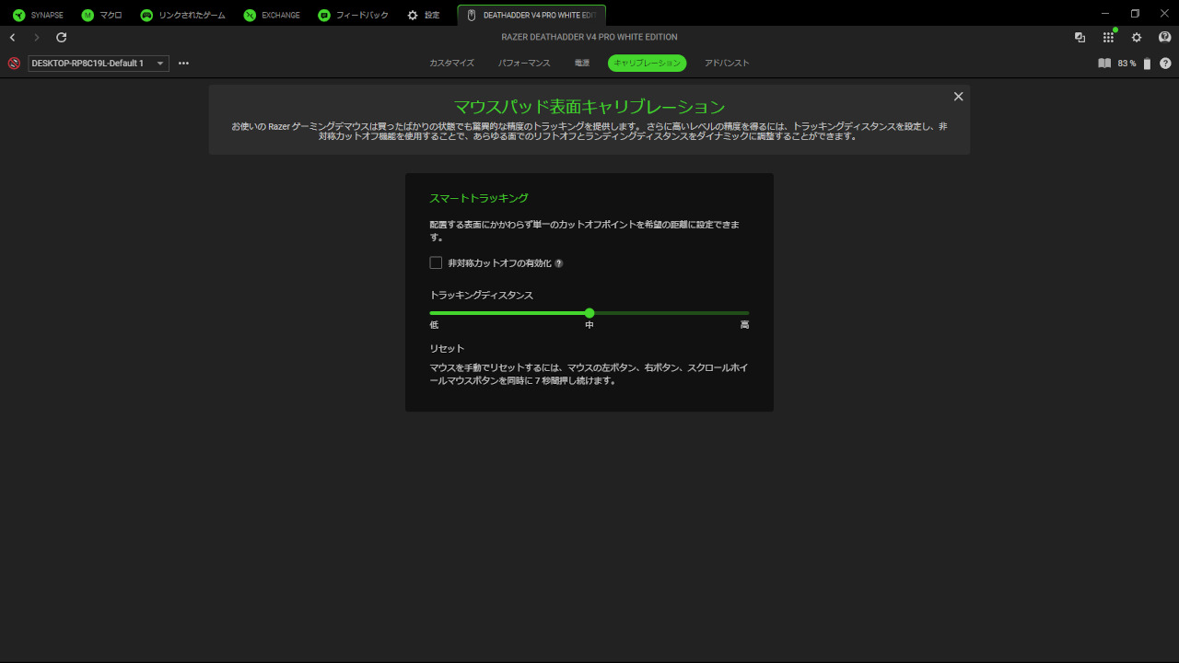1179x663 pixels.
Task: Click the help icon next to 非対称カットオフ
Action: [558, 263]
